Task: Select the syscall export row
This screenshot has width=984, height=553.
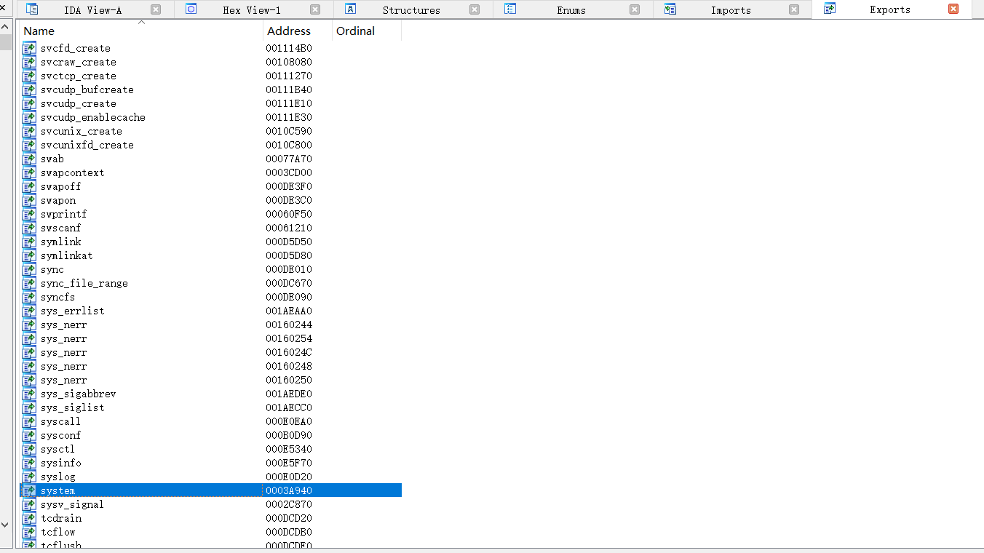Action: (210, 421)
